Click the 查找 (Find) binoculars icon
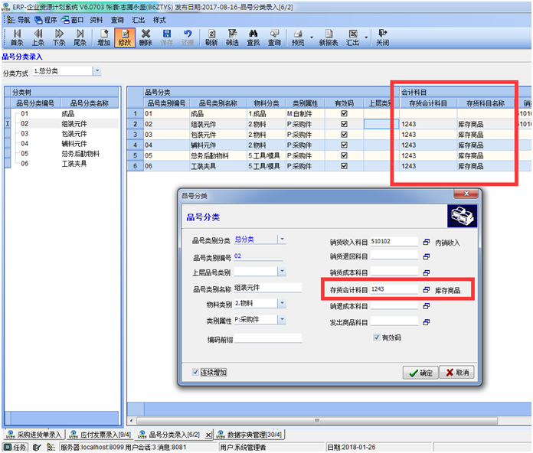The width and height of the screenshot is (533, 453). click(x=253, y=37)
